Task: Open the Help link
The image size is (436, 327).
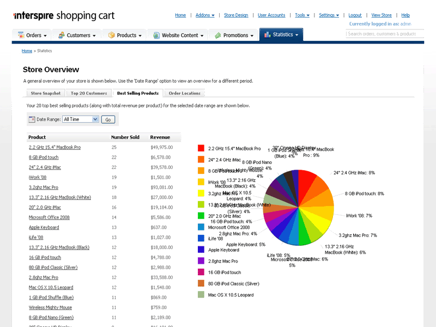Action: click(x=405, y=15)
